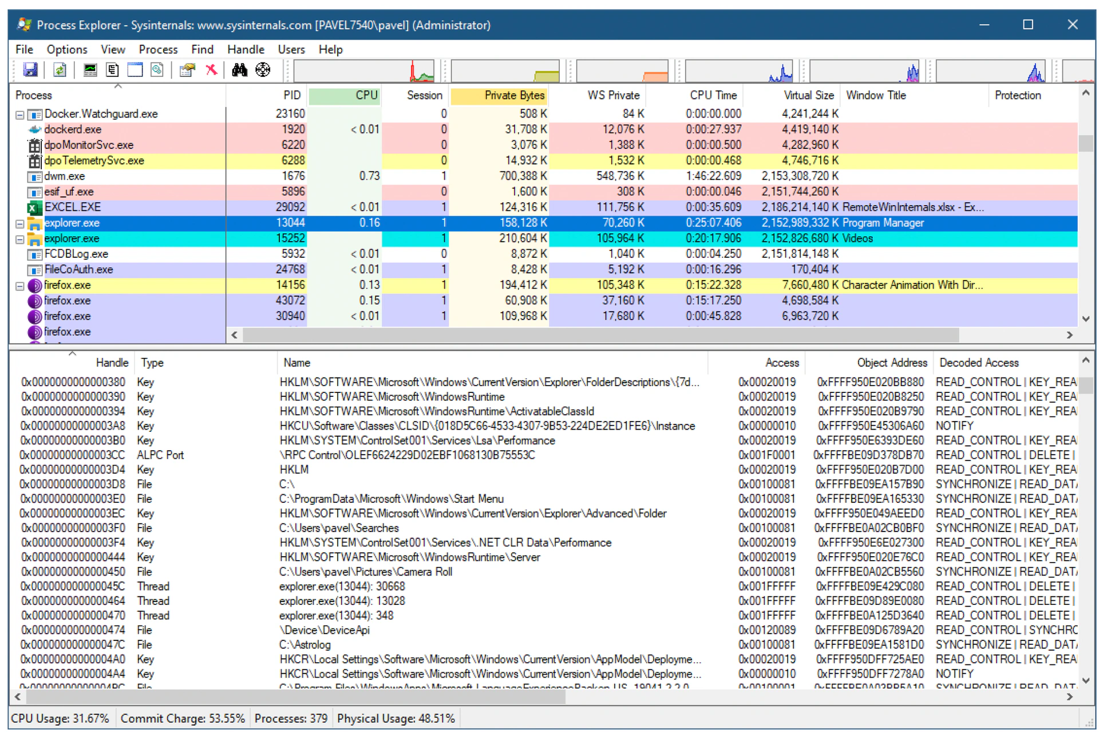Click the window icon beside dwm.exe
Image resolution: width=1099 pixels, height=732 pixels.
point(35,176)
